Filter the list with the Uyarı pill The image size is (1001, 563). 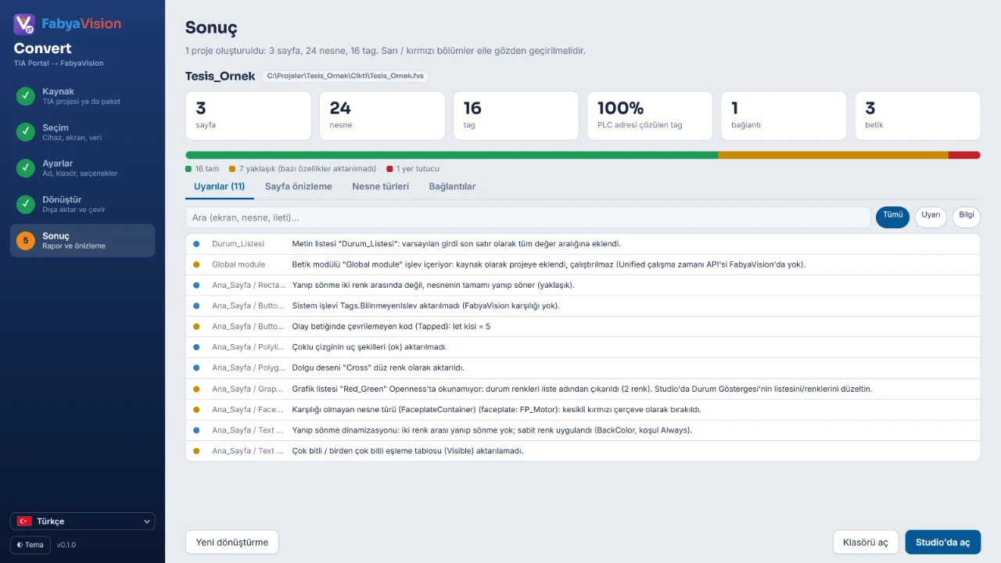[x=931, y=217]
